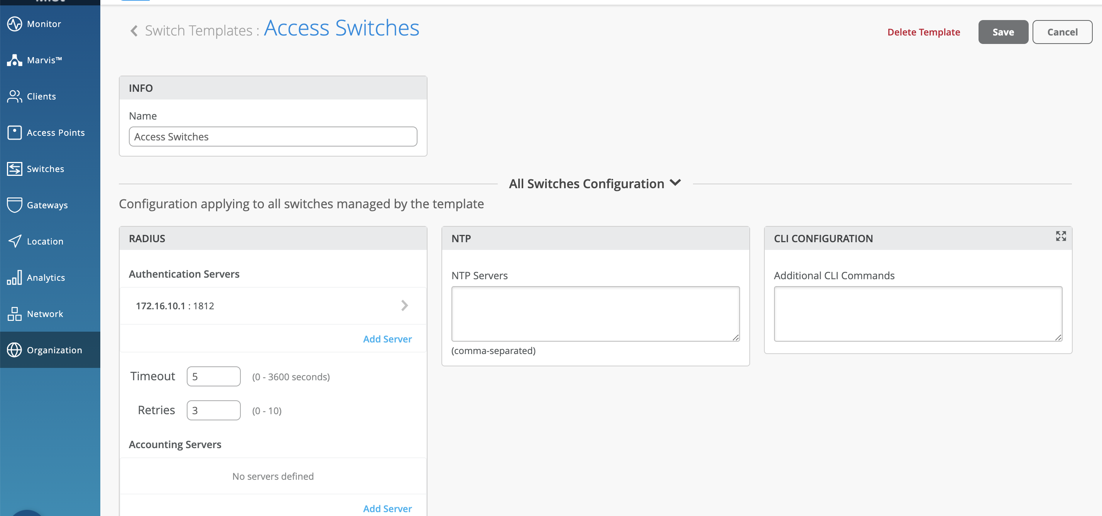
Task: Open the Network menu item
Action: 44,314
